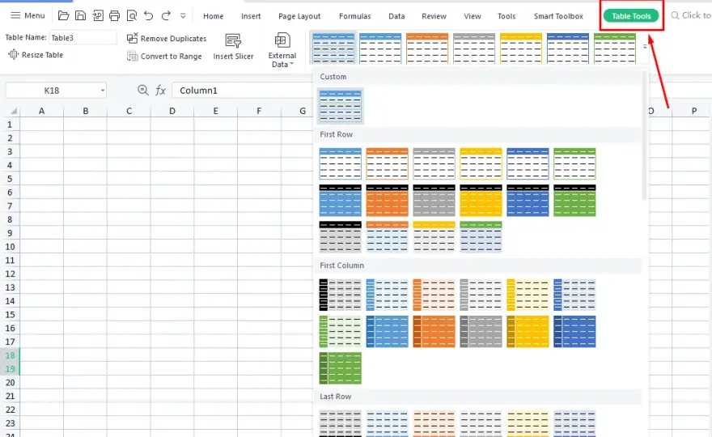Image resolution: width=712 pixels, height=437 pixels.
Task: Select the green ribbon gallery table style
Action: pyautogui.click(x=615, y=48)
